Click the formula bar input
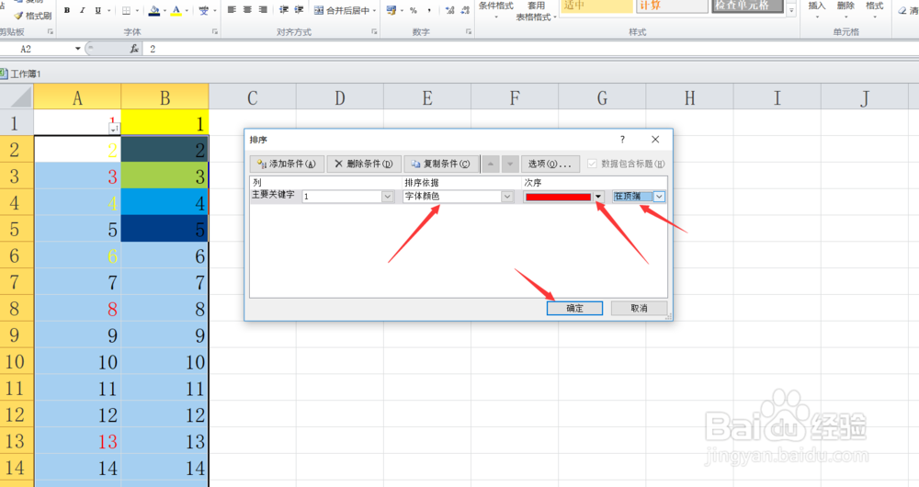Viewport: 919px width, 487px height. (x=530, y=49)
